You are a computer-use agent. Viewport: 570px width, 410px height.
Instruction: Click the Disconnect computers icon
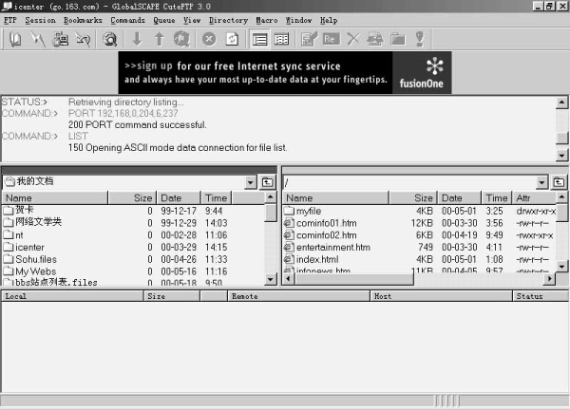[x=60, y=39]
